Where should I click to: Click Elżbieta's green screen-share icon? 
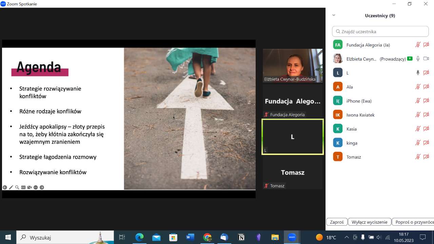pyautogui.click(x=410, y=59)
